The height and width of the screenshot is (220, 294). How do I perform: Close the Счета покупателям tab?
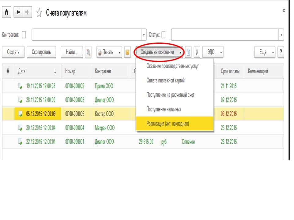(x=284, y=11)
